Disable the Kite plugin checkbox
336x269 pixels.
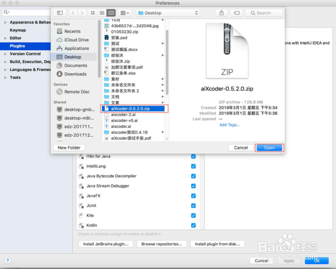pyautogui.click(x=193, y=216)
